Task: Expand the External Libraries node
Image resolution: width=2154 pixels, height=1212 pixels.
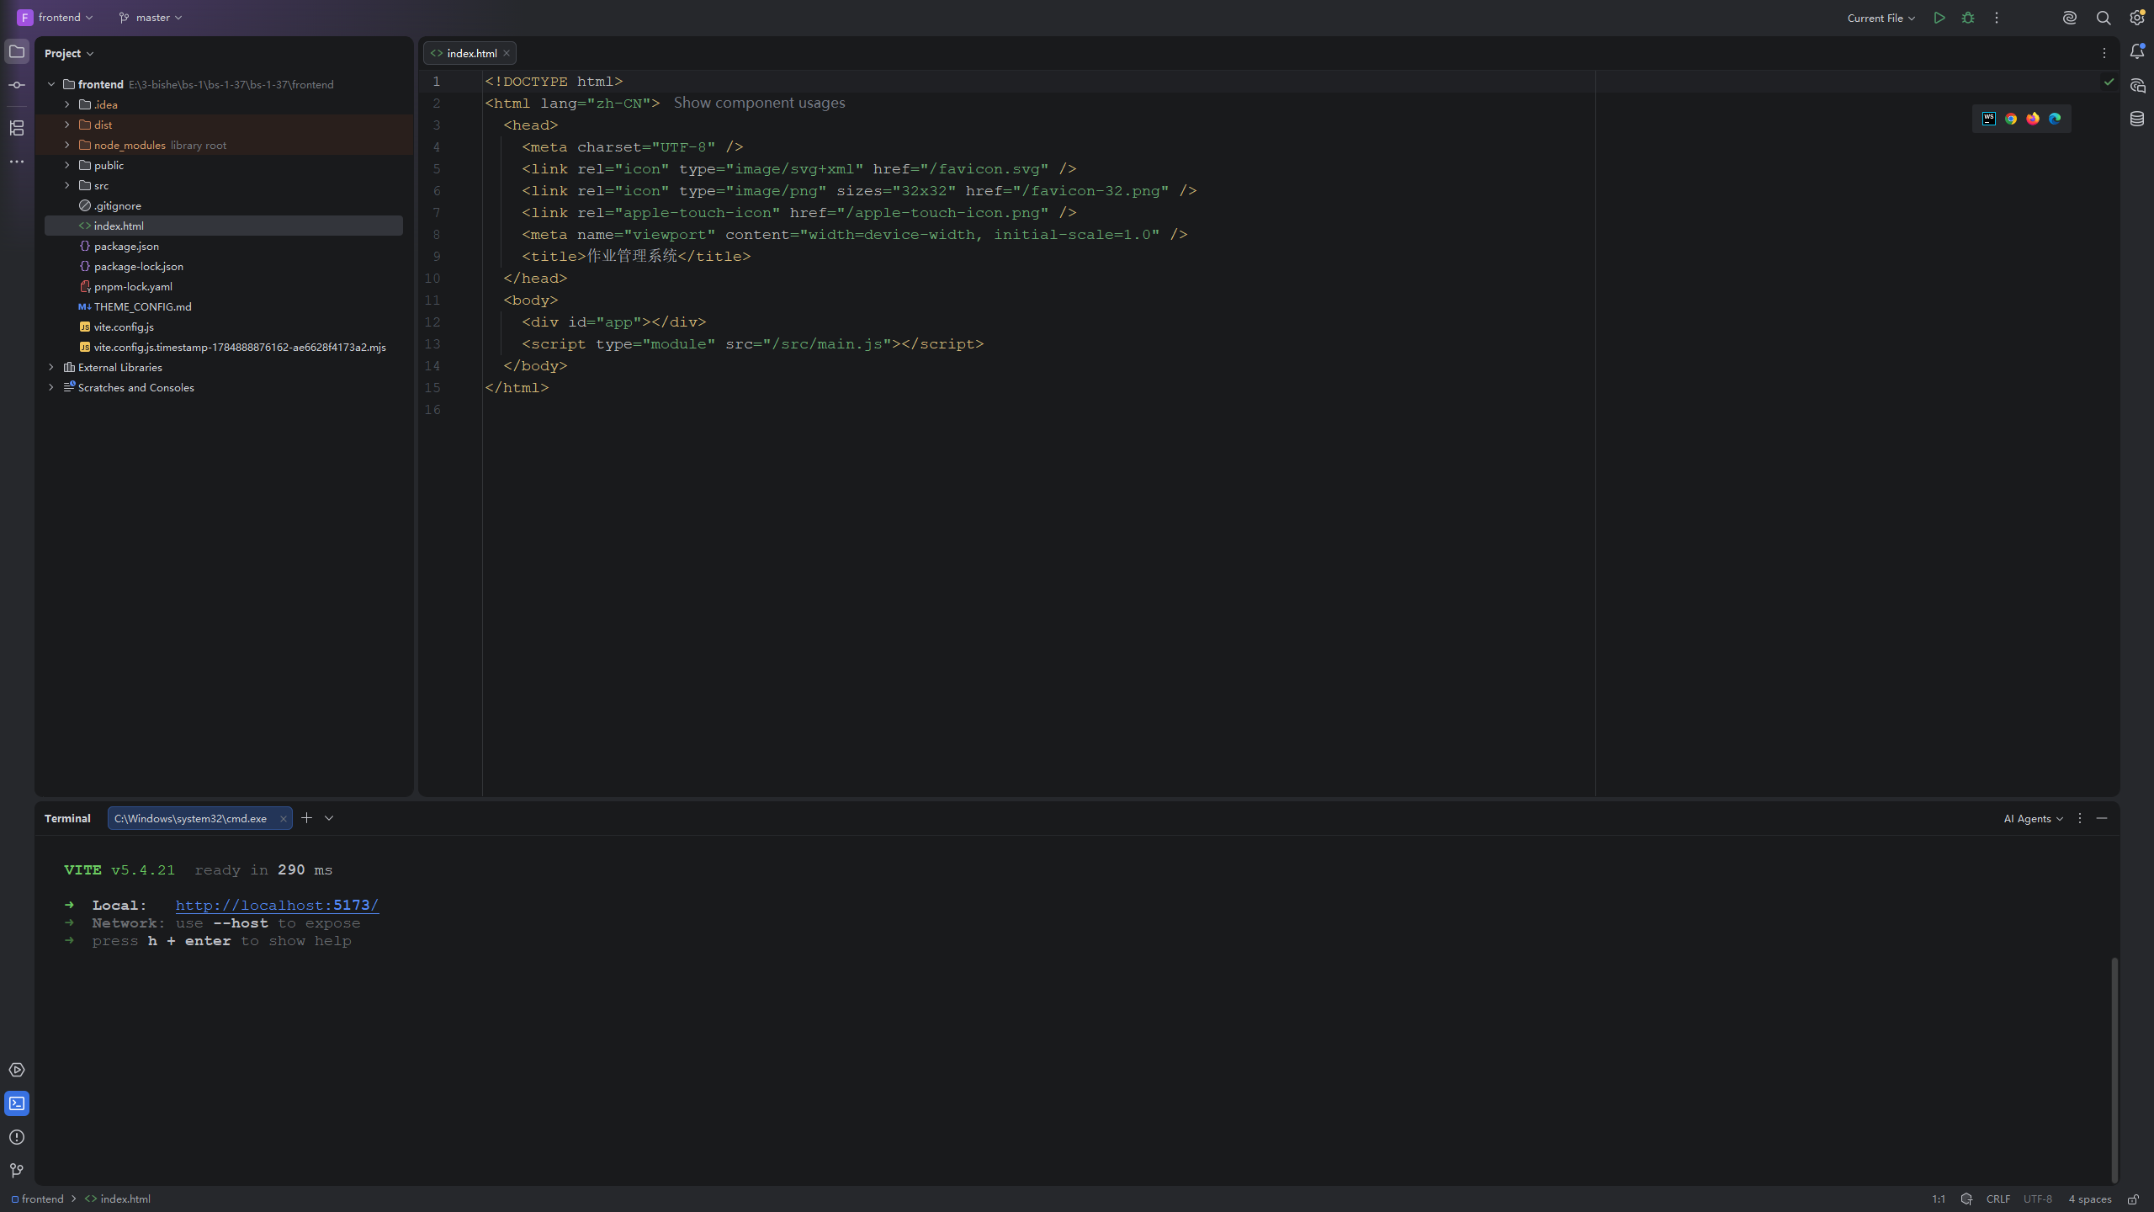Action: pyautogui.click(x=51, y=367)
